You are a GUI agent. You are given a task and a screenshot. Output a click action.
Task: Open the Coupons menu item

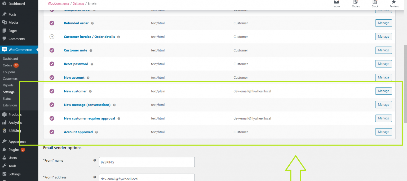pos(9,72)
